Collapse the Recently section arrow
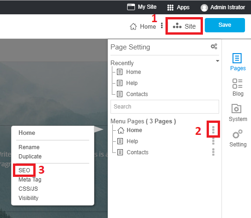 217,61
